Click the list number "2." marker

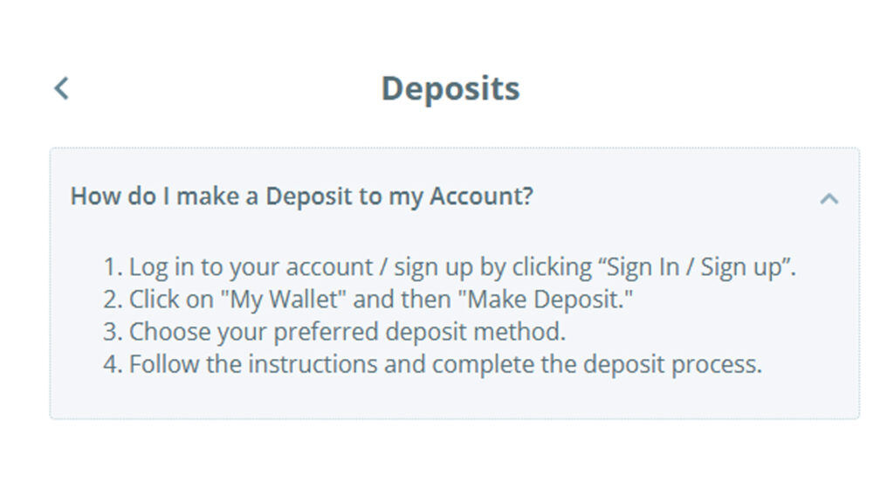[113, 300]
